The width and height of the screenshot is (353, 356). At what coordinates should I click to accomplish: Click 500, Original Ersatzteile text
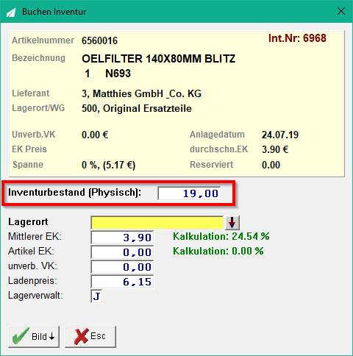click(137, 108)
